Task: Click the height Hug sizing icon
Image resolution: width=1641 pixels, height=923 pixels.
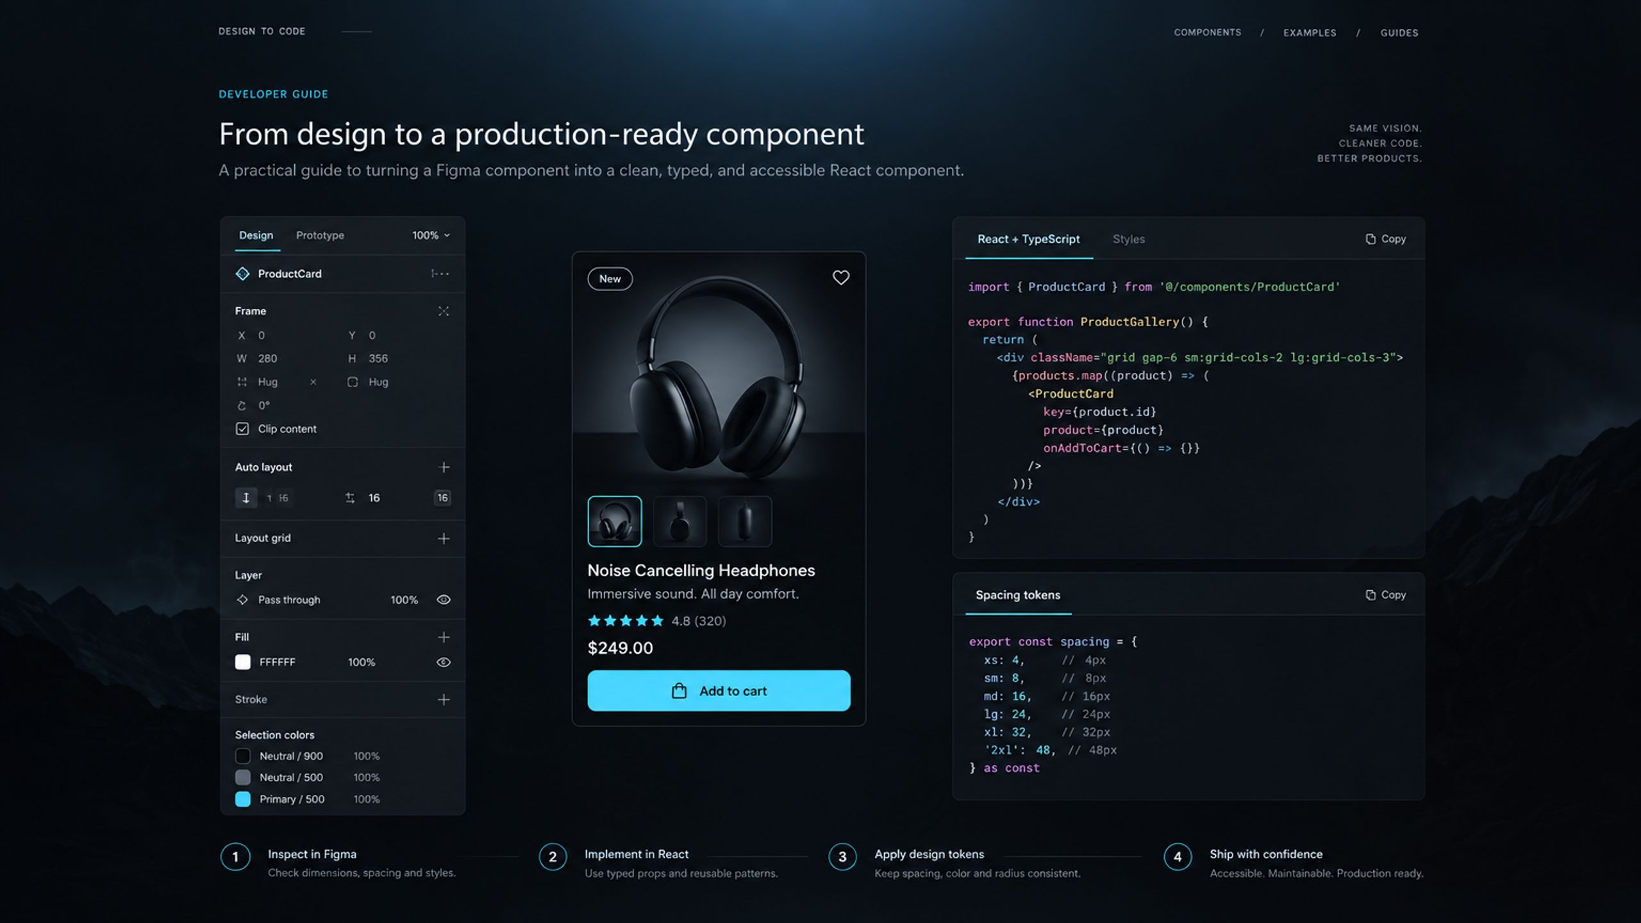Action: coord(353,382)
